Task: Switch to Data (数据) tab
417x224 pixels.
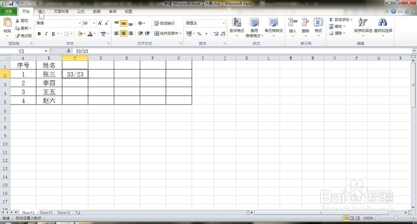Action: 97,11
